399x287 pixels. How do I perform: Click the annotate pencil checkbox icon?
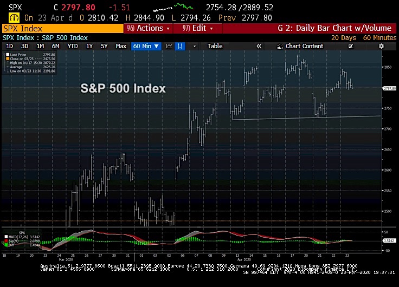[351, 46]
